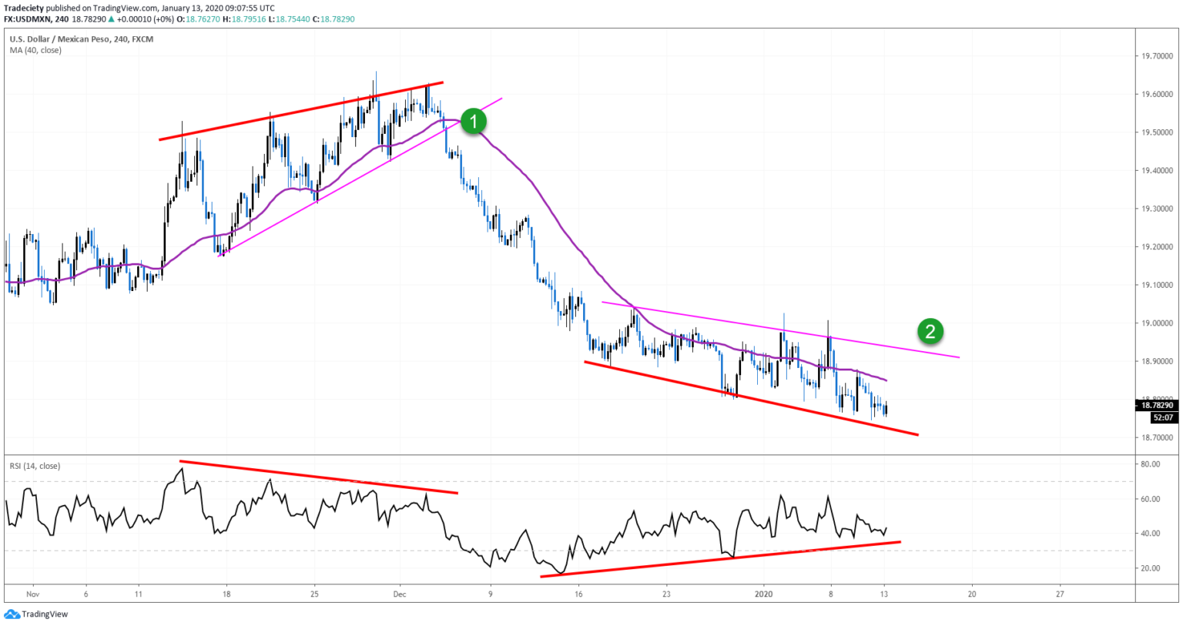Select the green circle marker labeled 2

931,332
